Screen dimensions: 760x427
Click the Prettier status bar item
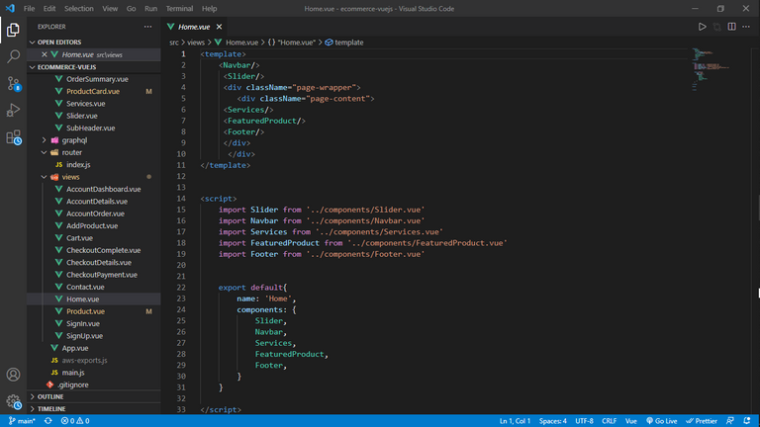click(x=702, y=421)
